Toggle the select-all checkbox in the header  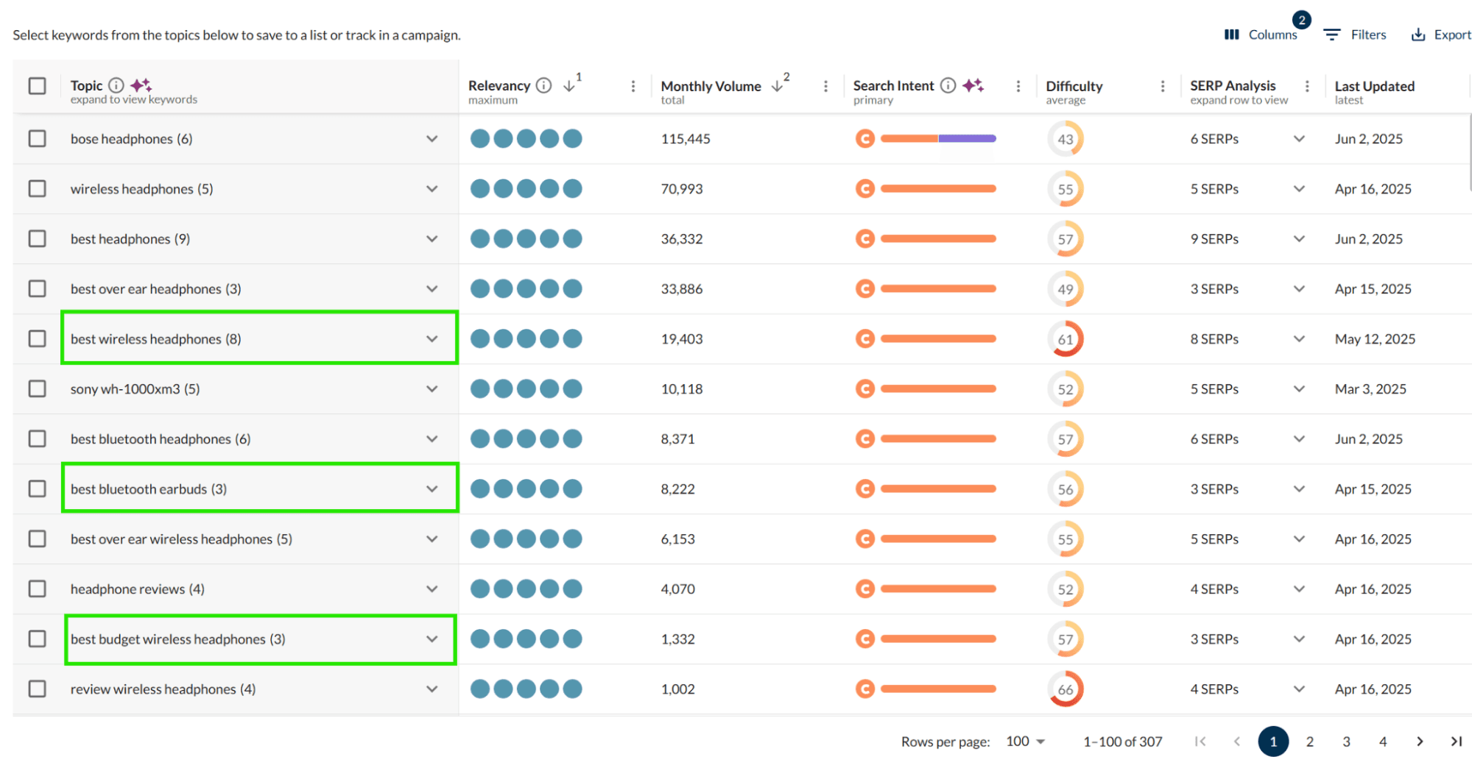click(37, 85)
